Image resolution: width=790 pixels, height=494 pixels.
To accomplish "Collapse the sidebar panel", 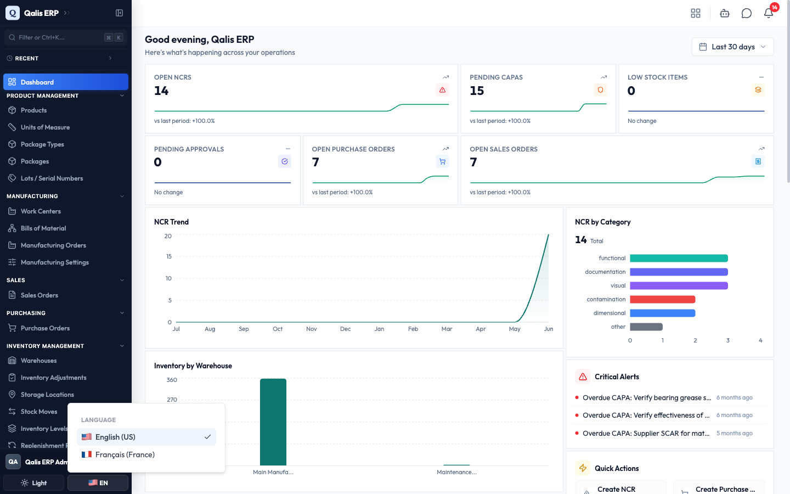I will 120,13.
